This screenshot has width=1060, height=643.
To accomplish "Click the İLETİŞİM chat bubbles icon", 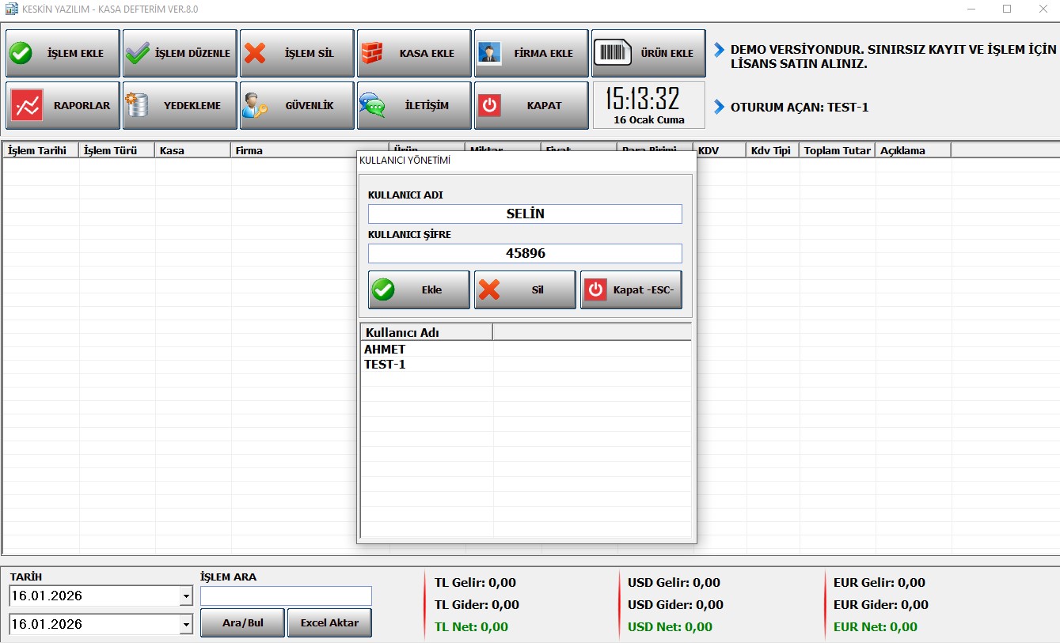I will pyautogui.click(x=372, y=105).
